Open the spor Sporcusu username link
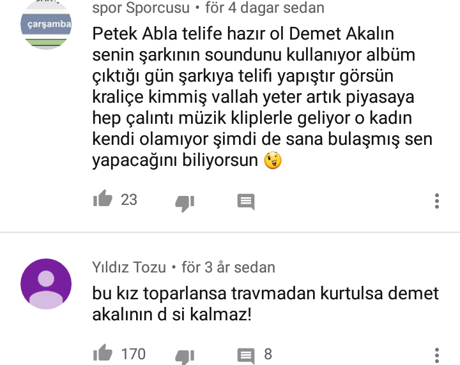This screenshot has height=365, width=460. 141,8
